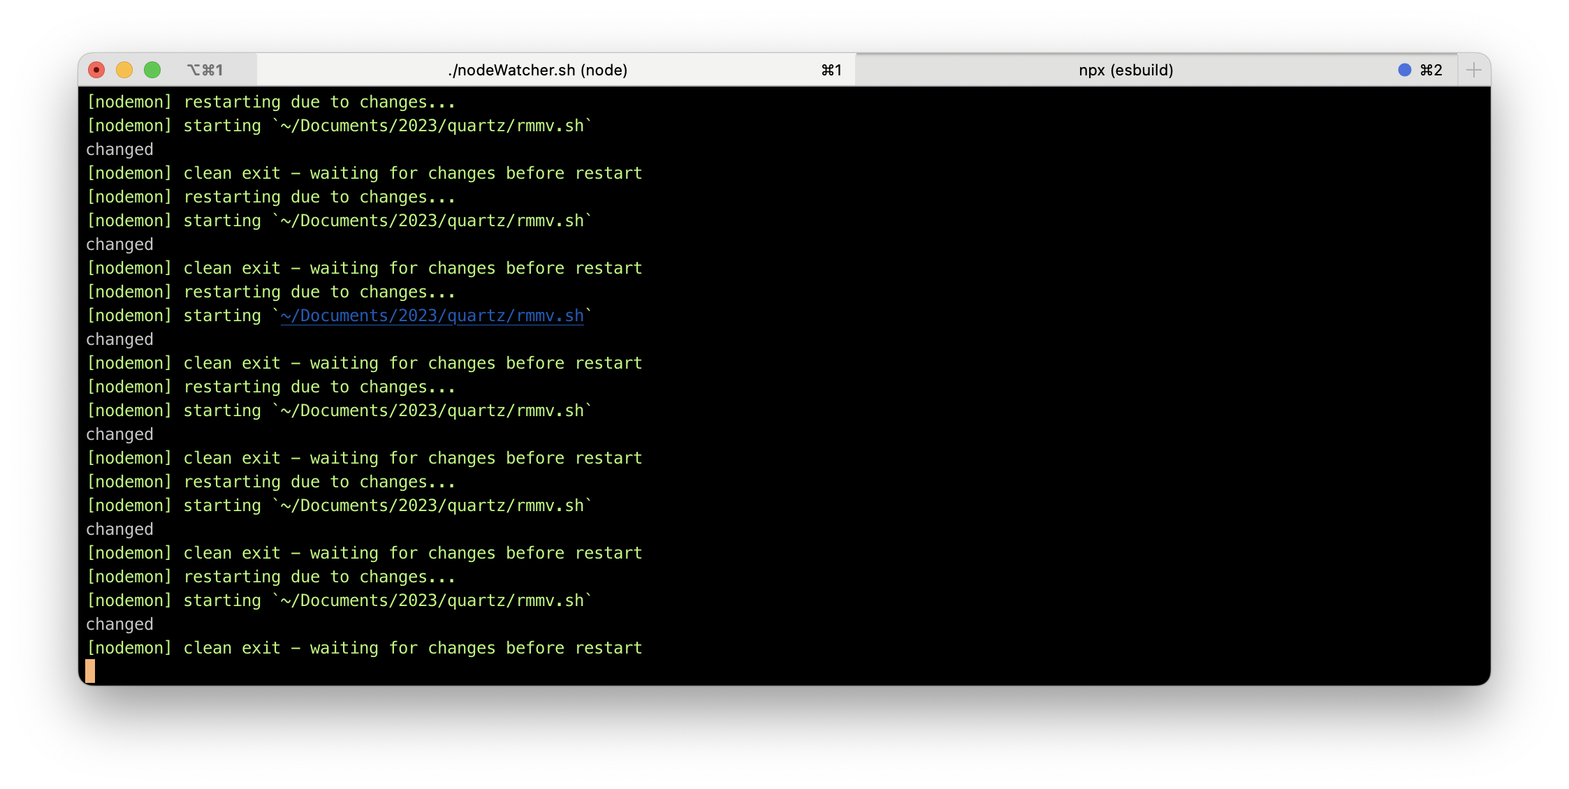This screenshot has height=789, width=1569.
Task: Click the ⌘2 shortcut label on second tab
Action: point(1431,70)
